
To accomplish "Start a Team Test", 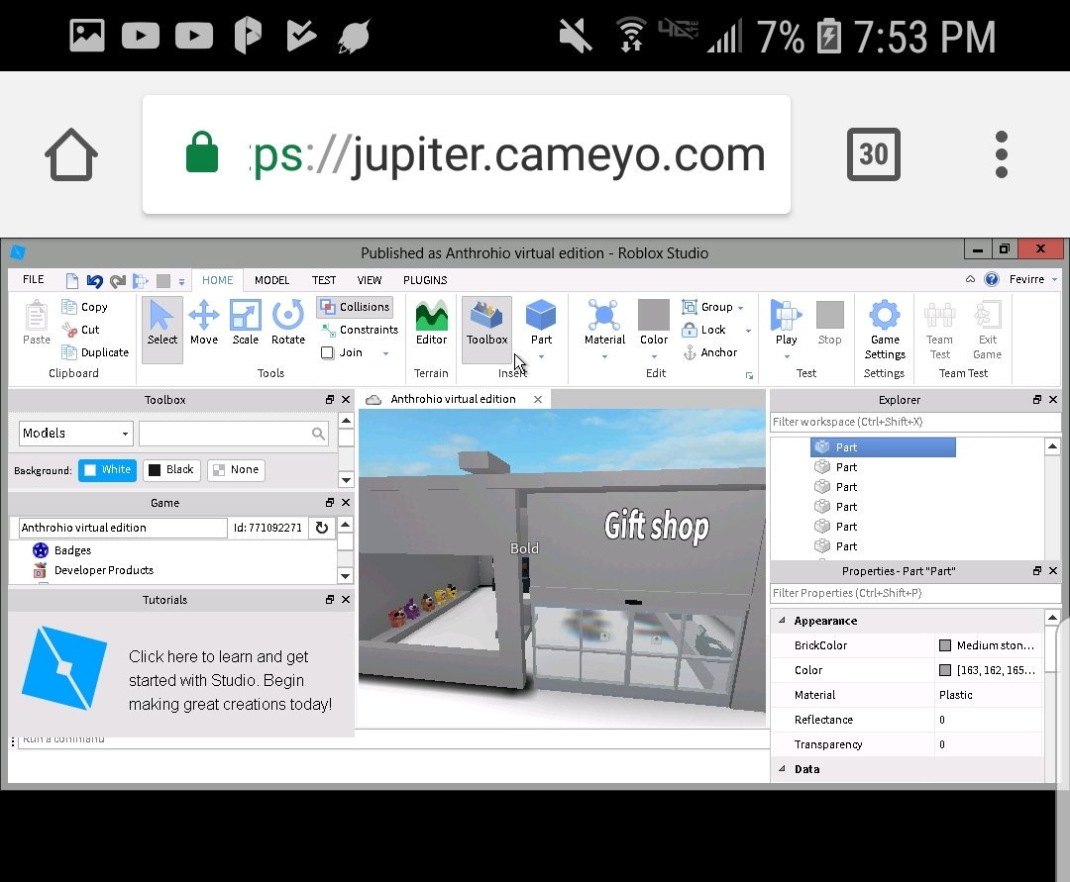I will pyautogui.click(x=939, y=330).
